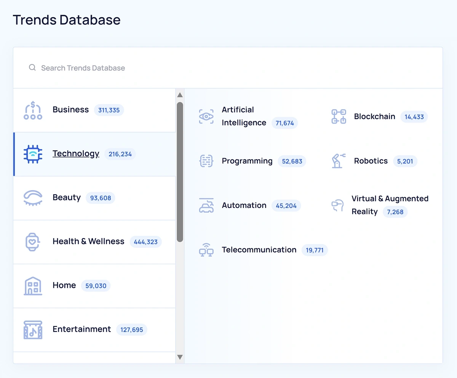The height and width of the screenshot is (378, 457).
Task: Click the Health & Wellness smartwatch icon
Action: tap(33, 242)
